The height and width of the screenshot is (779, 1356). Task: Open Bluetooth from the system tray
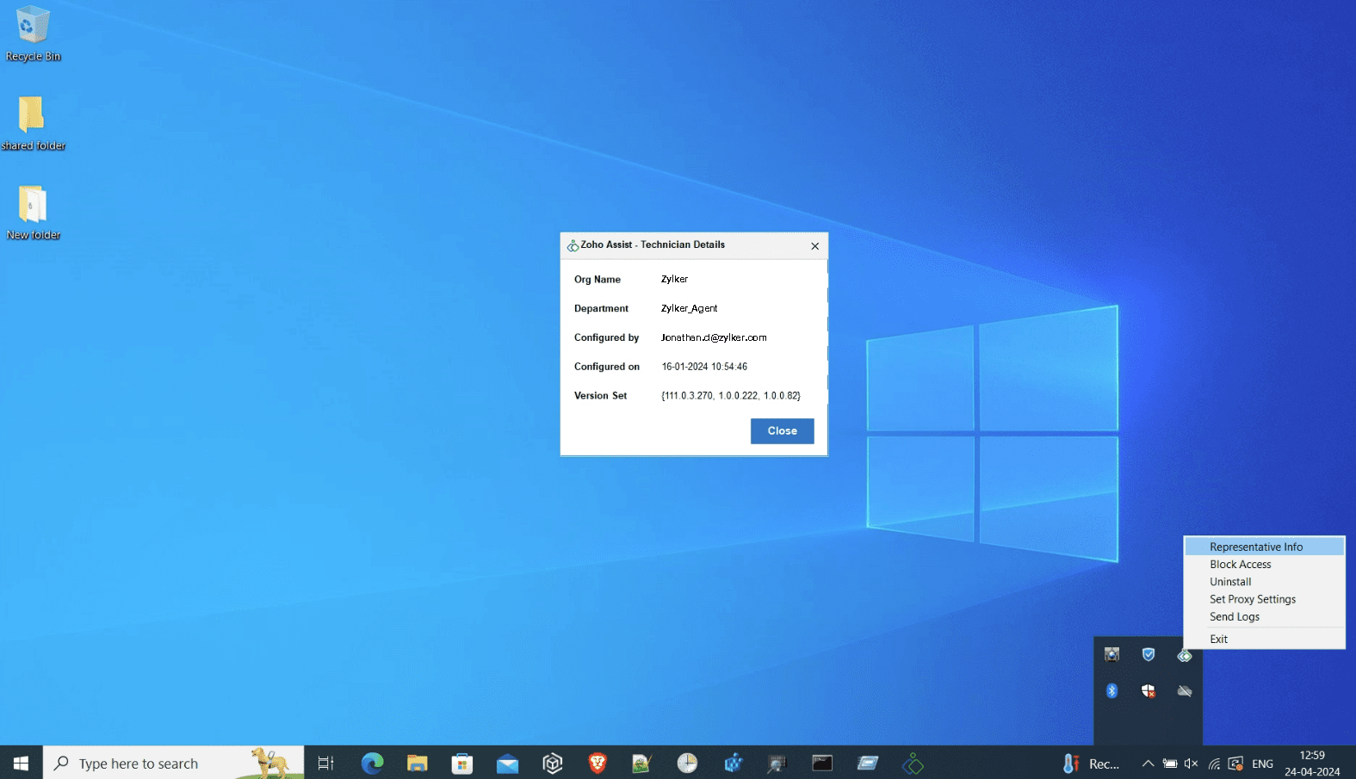pos(1111,691)
